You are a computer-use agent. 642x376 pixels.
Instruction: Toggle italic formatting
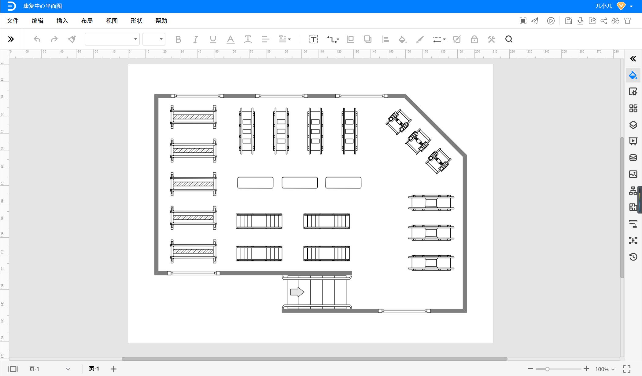pos(196,39)
